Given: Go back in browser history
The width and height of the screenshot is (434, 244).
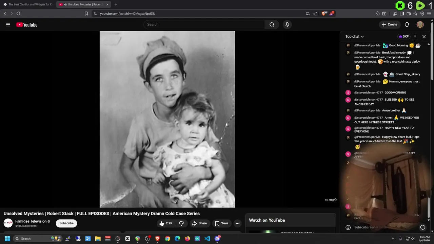Looking at the screenshot, I should (x=5, y=14).
